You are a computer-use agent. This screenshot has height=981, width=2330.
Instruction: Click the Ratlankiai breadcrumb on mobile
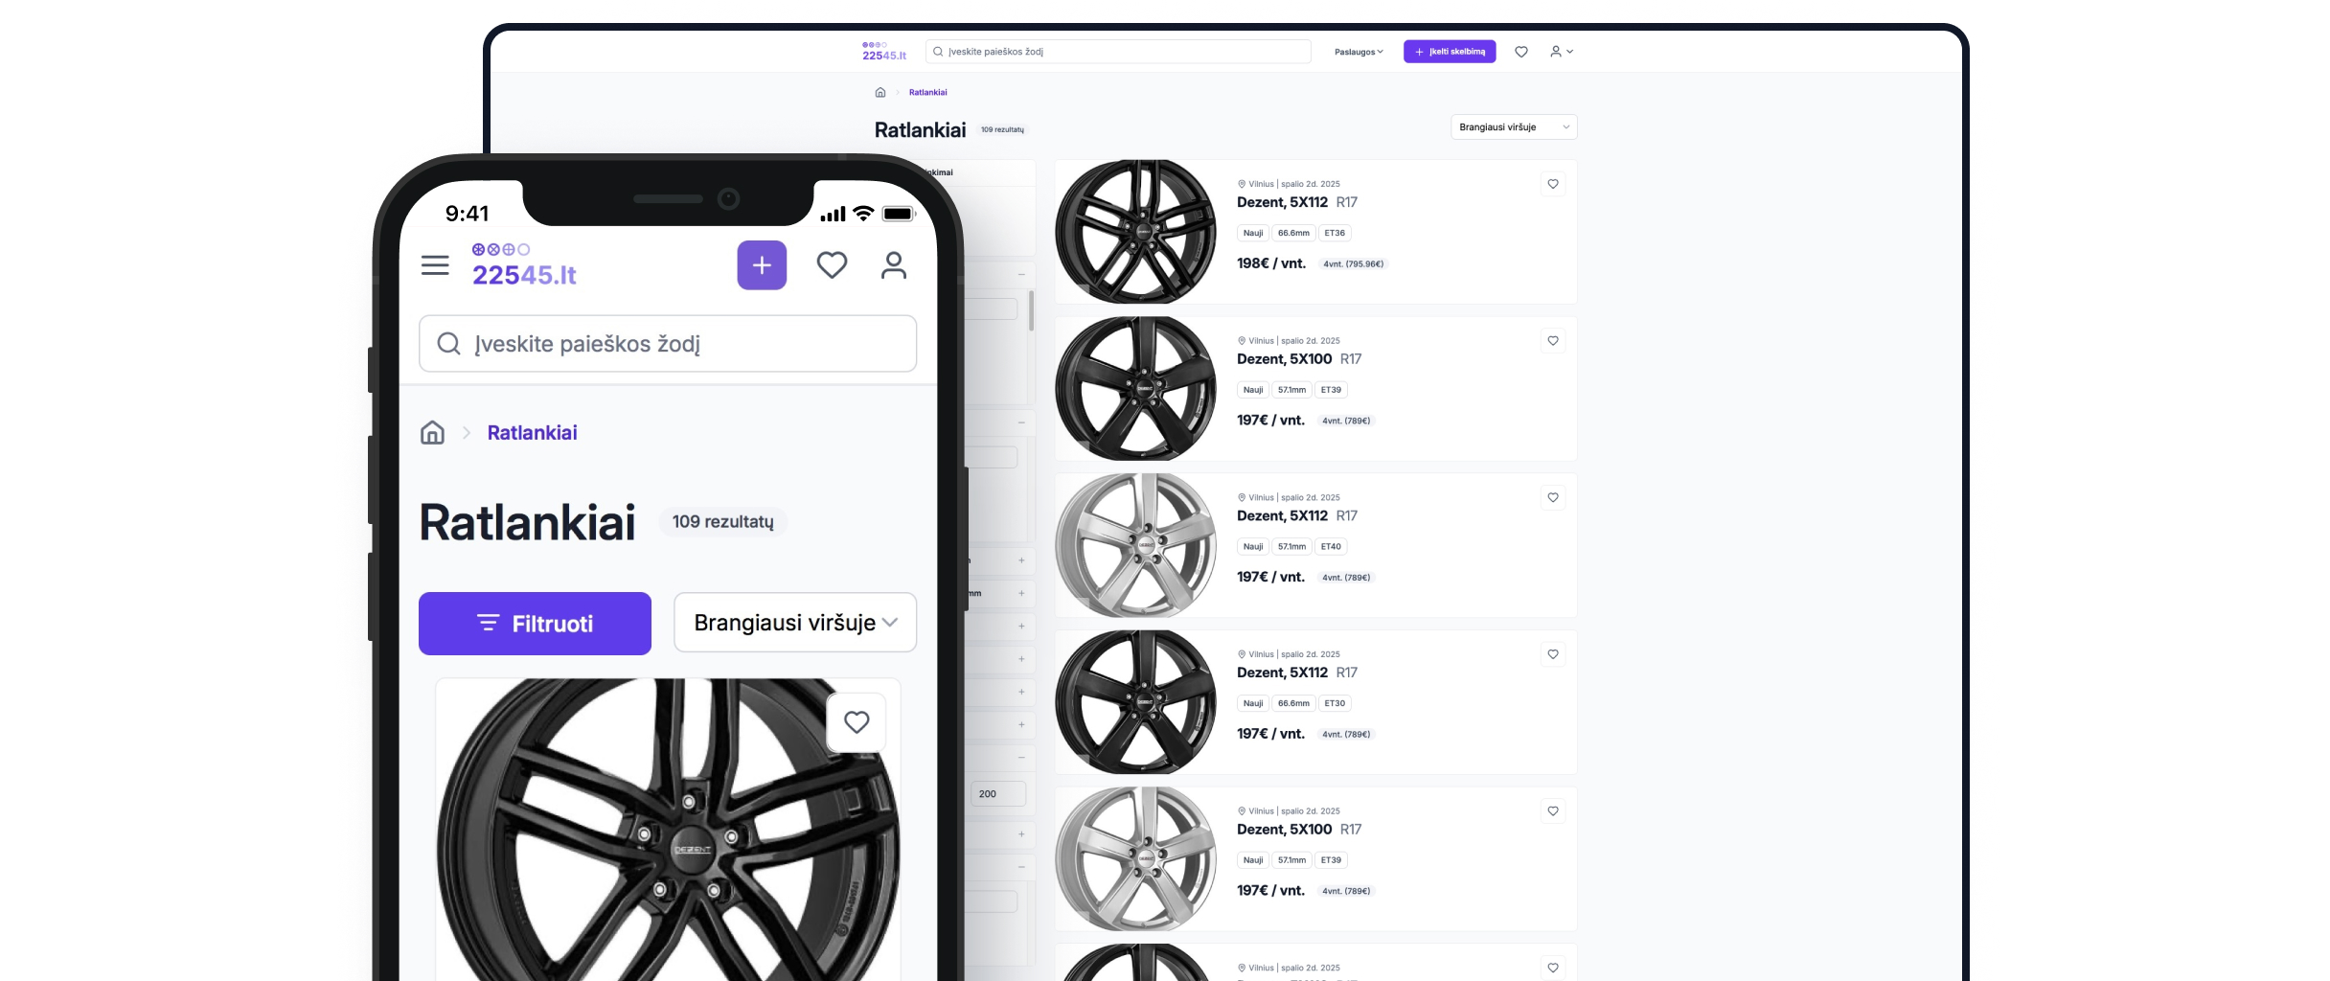pos(532,433)
